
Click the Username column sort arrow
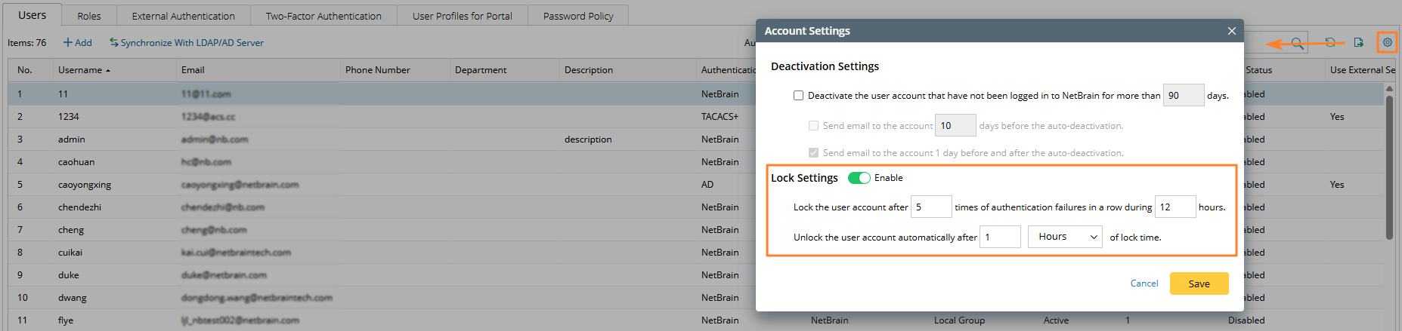click(x=108, y=70)
